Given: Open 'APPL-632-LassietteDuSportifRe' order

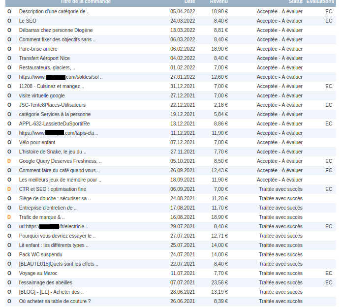Looking at the screenshot, I should coord(54,123).
